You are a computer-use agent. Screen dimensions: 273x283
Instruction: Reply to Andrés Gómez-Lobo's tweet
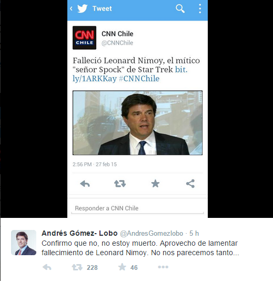(x=47, y=267)
